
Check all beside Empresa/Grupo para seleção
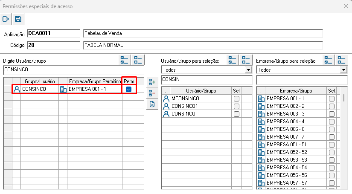tap(328, 60)
